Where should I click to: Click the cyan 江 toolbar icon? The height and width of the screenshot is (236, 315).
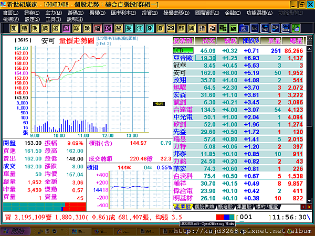139,28
